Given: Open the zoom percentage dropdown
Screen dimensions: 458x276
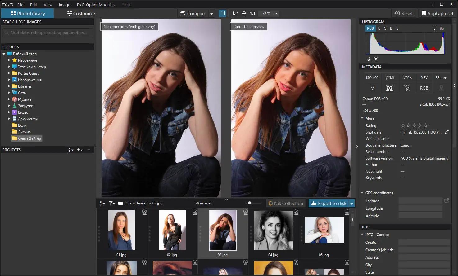Looking at the screenshot, I should pyautogui.click(x=276, y=13).
